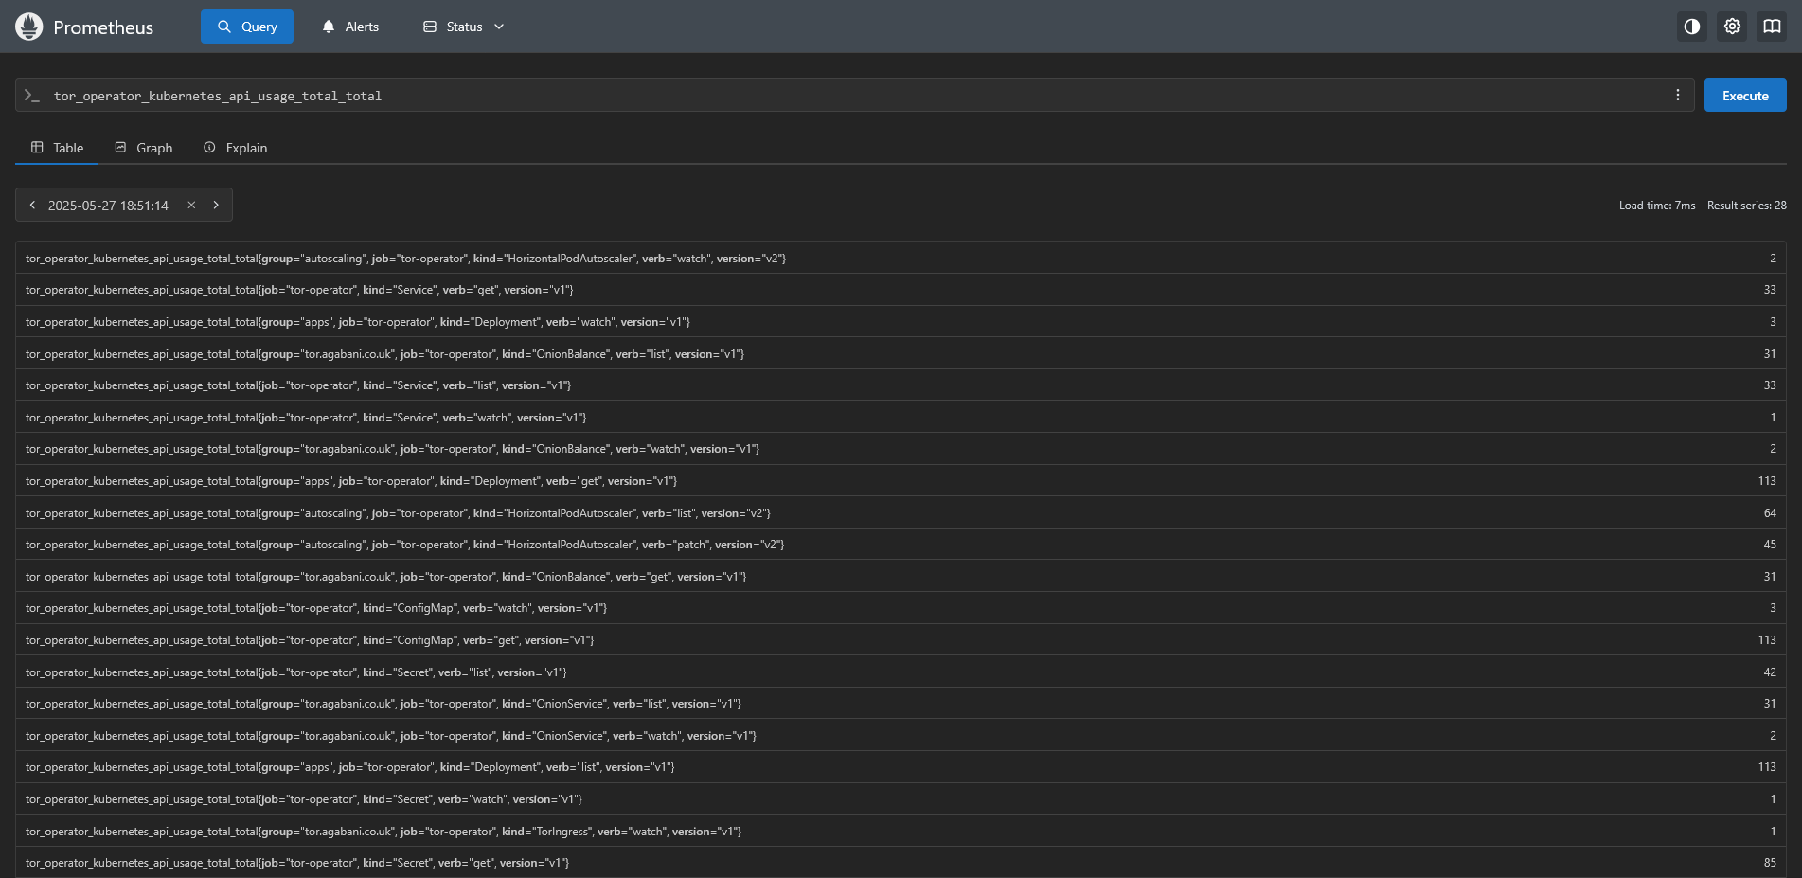
Task: Click the Prometheus flame logo
Action: [29, 27]
